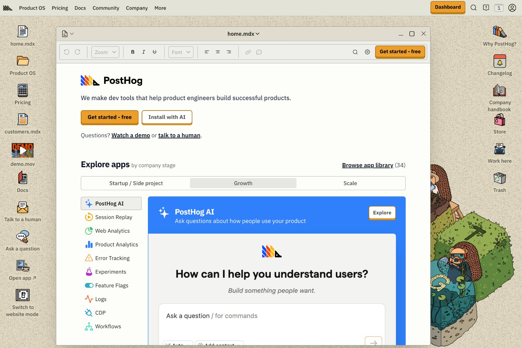Open the demo.mov desktop video
The height and width of the screenshot is (348, 522).
pos(23,151)
